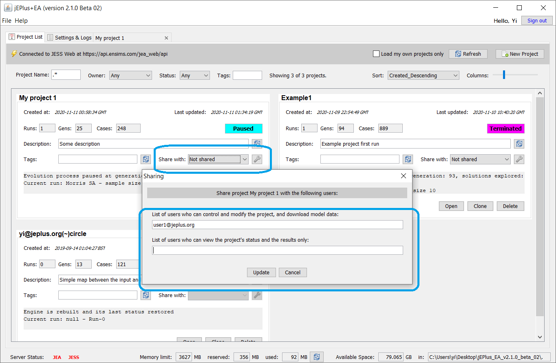The height and width of the screenshot is (363, 556).
Task: Click the Terminated status badge
Action: (505, 129)
